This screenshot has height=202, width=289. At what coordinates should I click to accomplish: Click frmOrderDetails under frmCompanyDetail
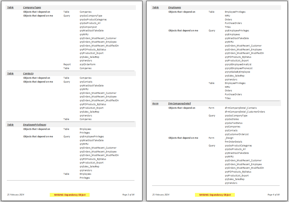(233, 142)
